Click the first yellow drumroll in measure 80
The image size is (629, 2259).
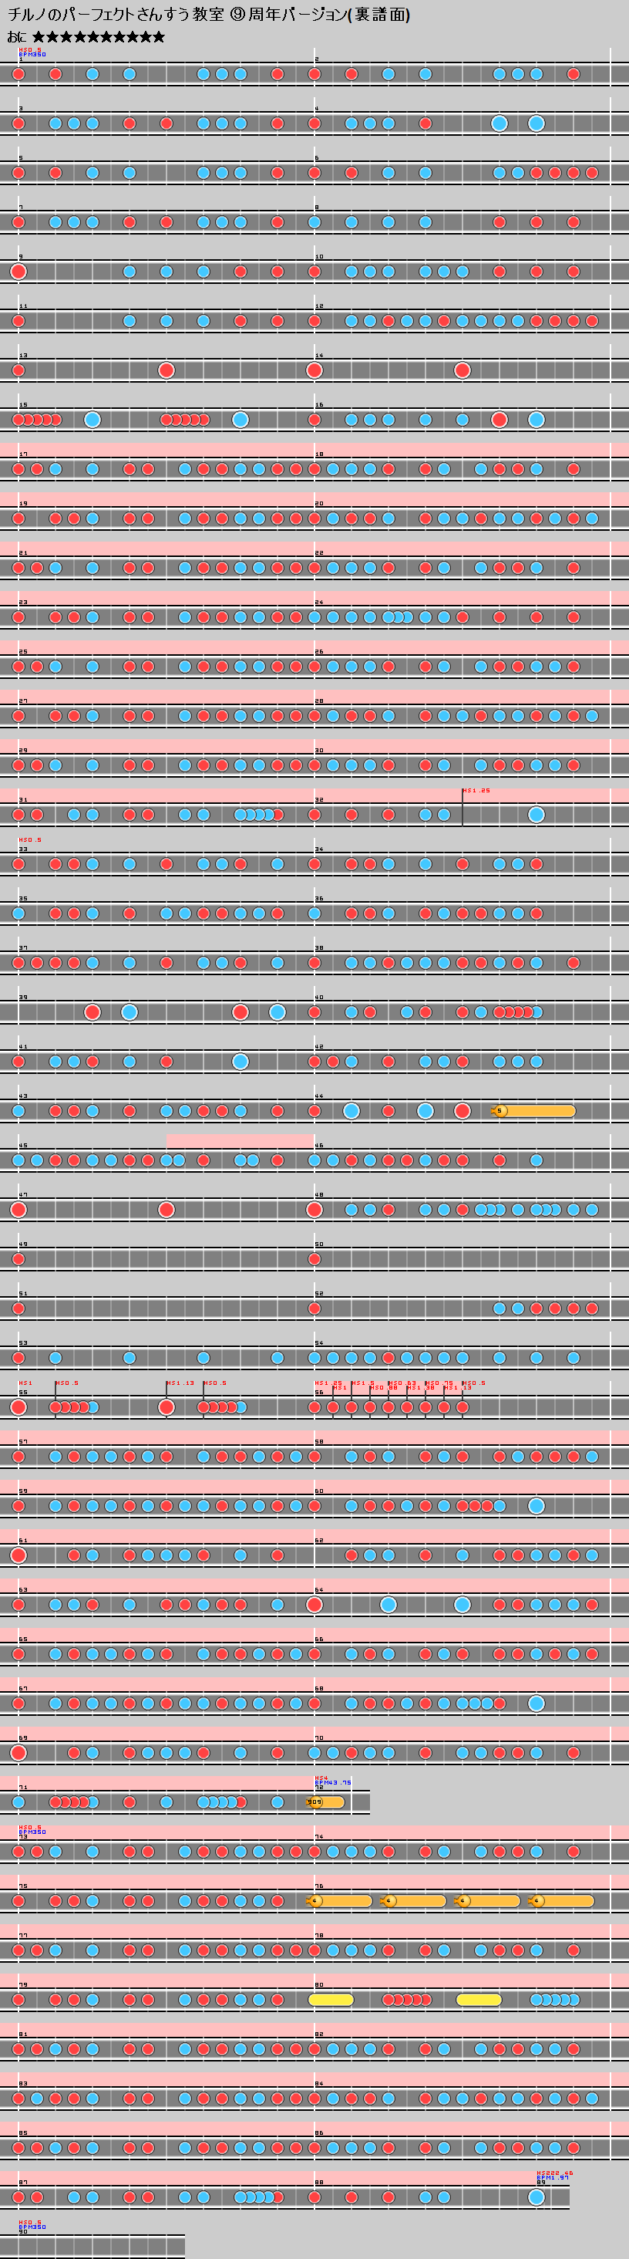tap(331, 2000)
